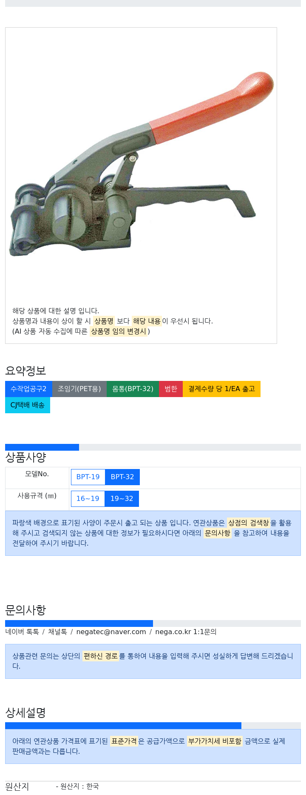Click the negatec@naver.com email address
Viewport: 306px width, 795px height.
[x=111, y=632]
